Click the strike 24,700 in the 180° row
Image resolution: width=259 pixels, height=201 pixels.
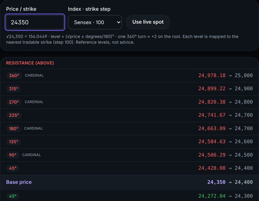point(244,128)
